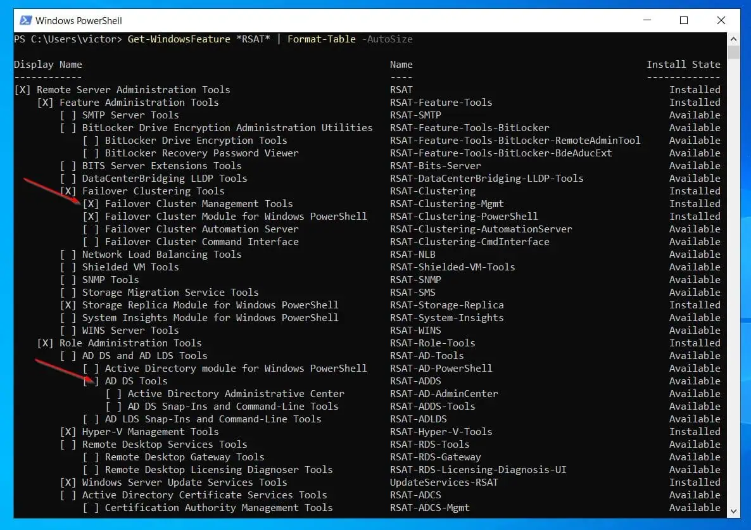Viewport: 751px width, 530px height.
Task: Click the RSAT-Clustering-PowerShell name value
Action: [464, 217]
